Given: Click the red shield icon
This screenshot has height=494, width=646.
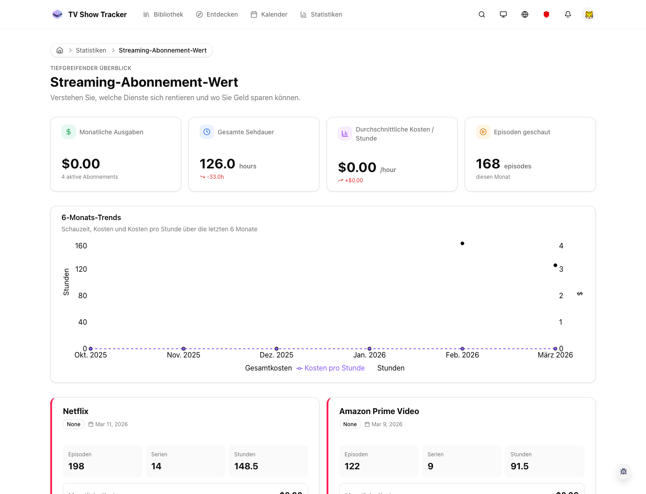Looking at the screenshot, I should 546,14.
